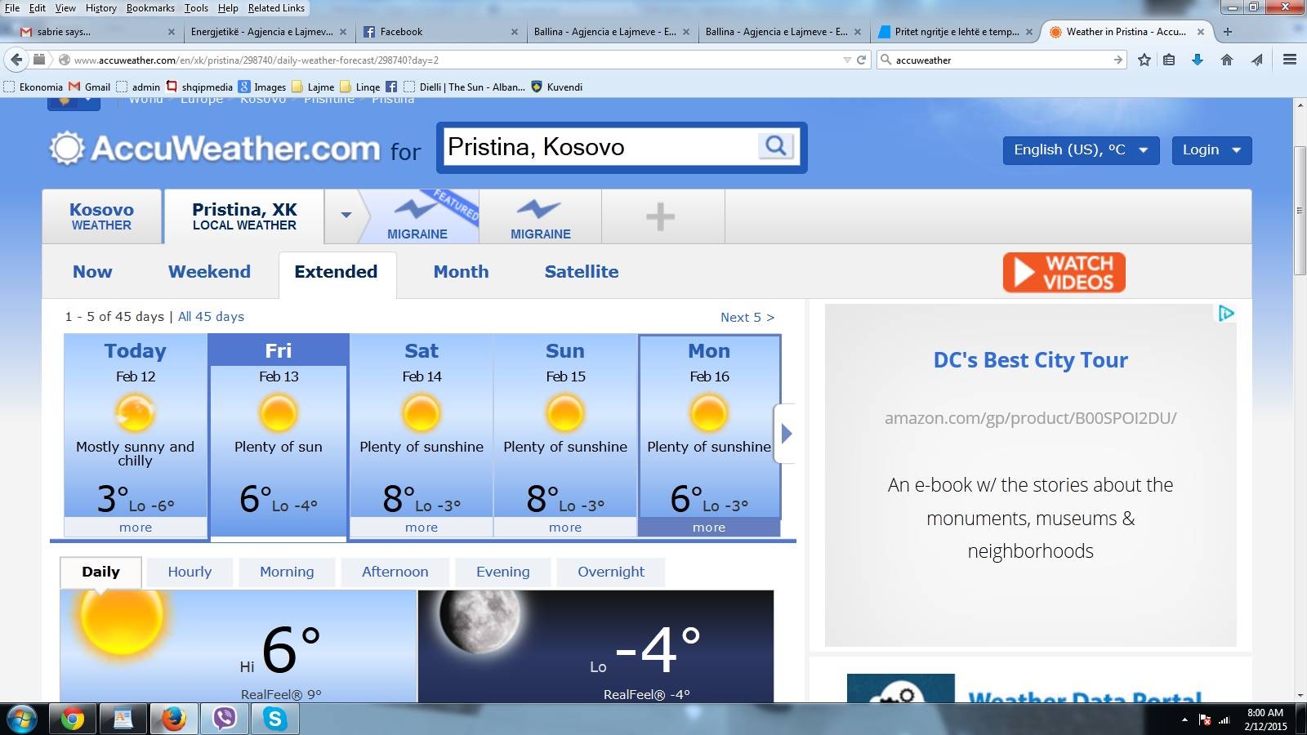This screenshot has height=735, width=1307.
Task: Click the Gmail bookmark icon
Action: click(x=74, y=87)
